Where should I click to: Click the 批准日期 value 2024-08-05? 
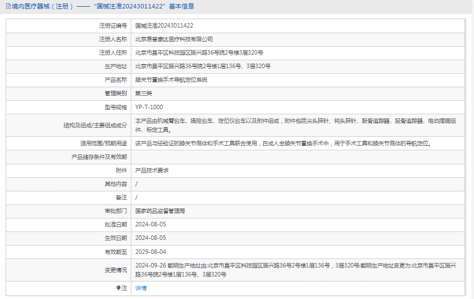tap(150, 224)
